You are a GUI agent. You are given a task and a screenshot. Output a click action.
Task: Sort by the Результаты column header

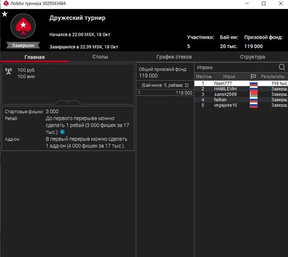point(273,77)
